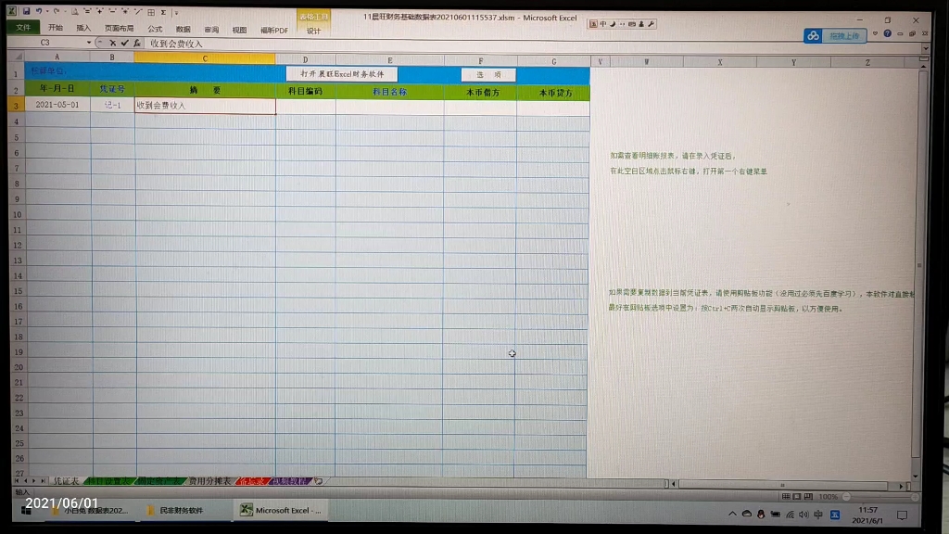The image size is (949, 534).
Task: Open the Name Box dropdown arrow
Action: coord(89,42)
